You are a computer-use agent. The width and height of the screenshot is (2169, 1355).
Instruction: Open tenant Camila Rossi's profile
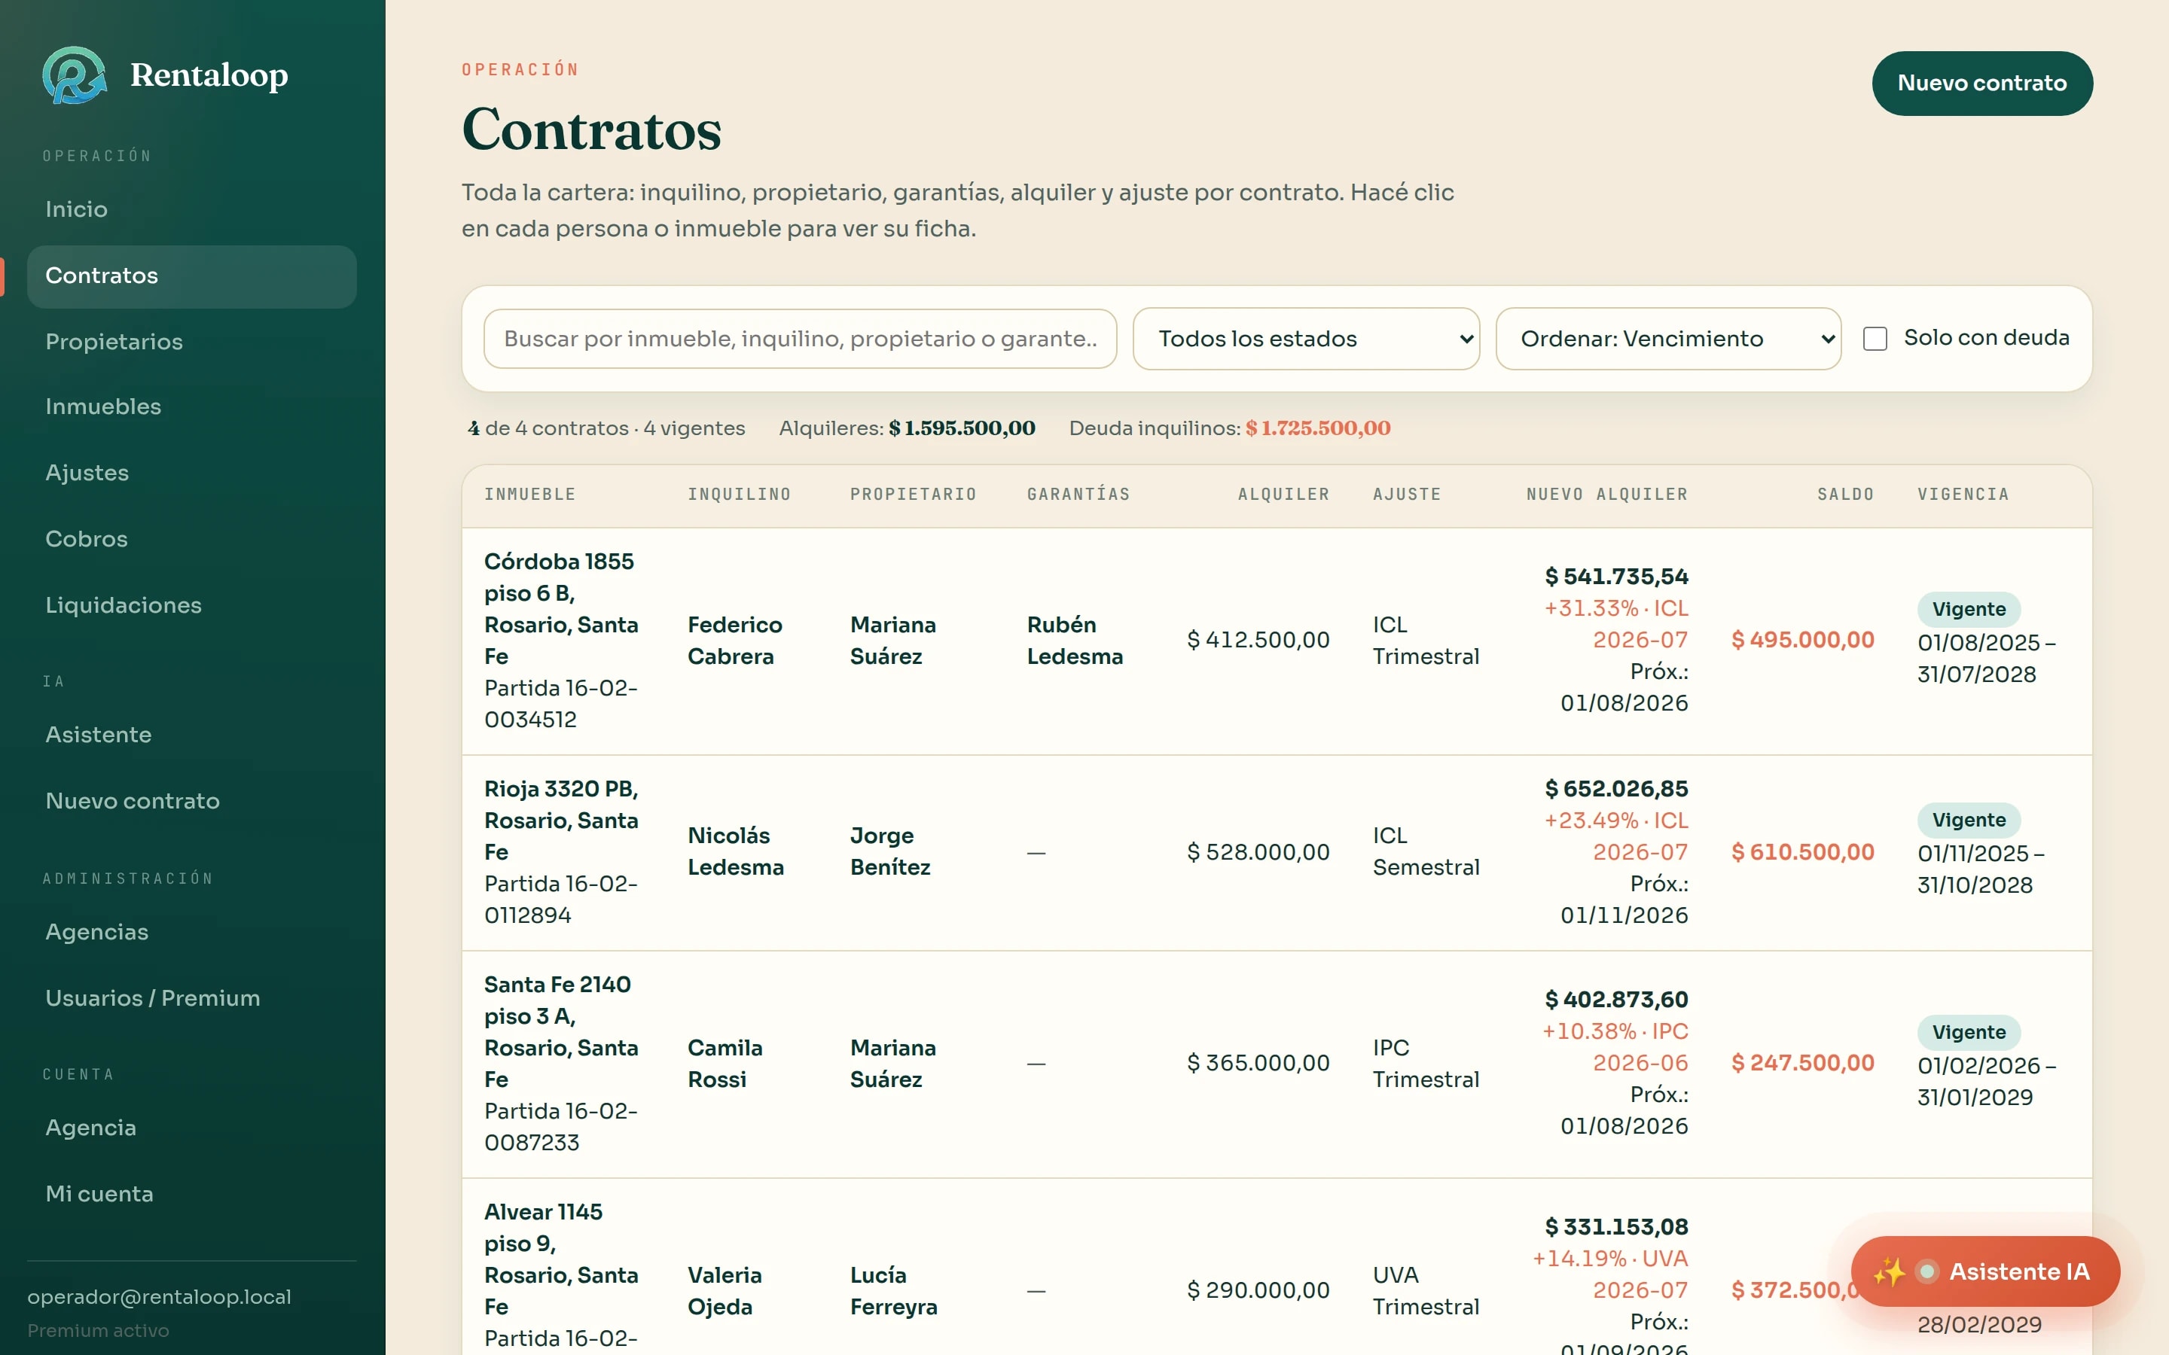(725, 1064)
